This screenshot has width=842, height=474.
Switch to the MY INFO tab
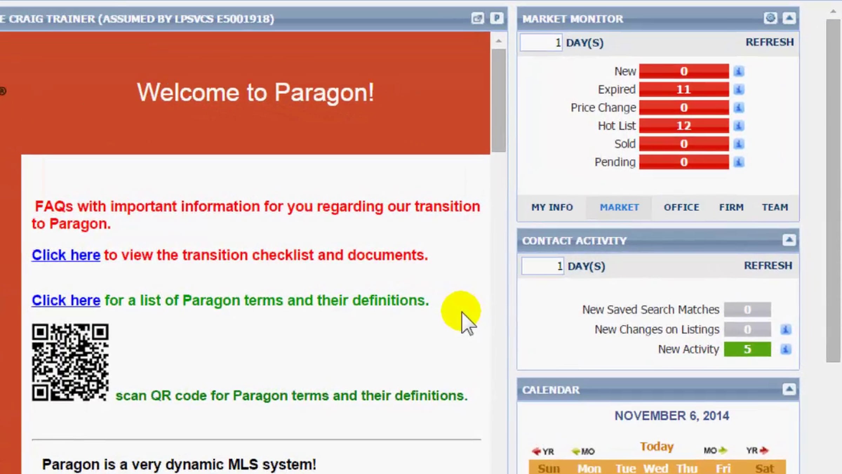pos(552,208)
